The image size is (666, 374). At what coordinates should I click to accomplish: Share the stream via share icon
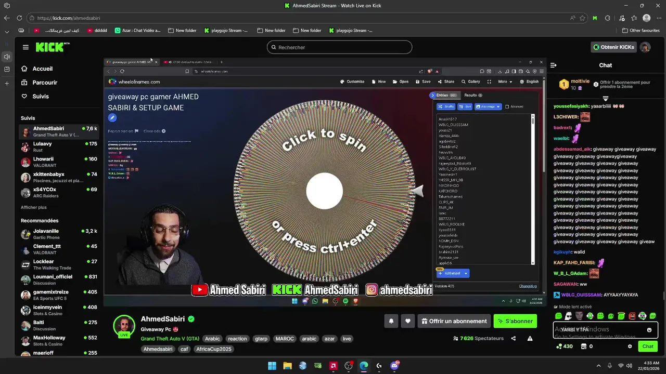pyautogui.click(x=514, y=339)
